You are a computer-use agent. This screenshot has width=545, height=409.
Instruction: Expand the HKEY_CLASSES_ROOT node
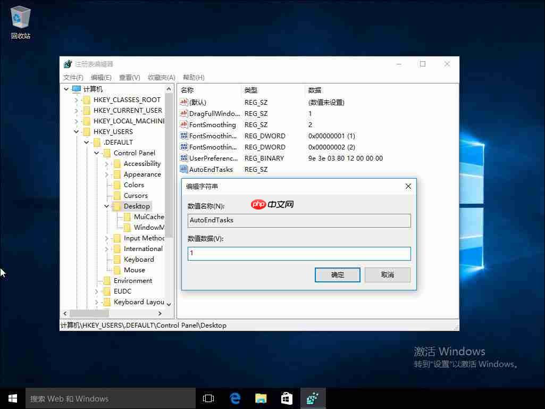point(76,99)
